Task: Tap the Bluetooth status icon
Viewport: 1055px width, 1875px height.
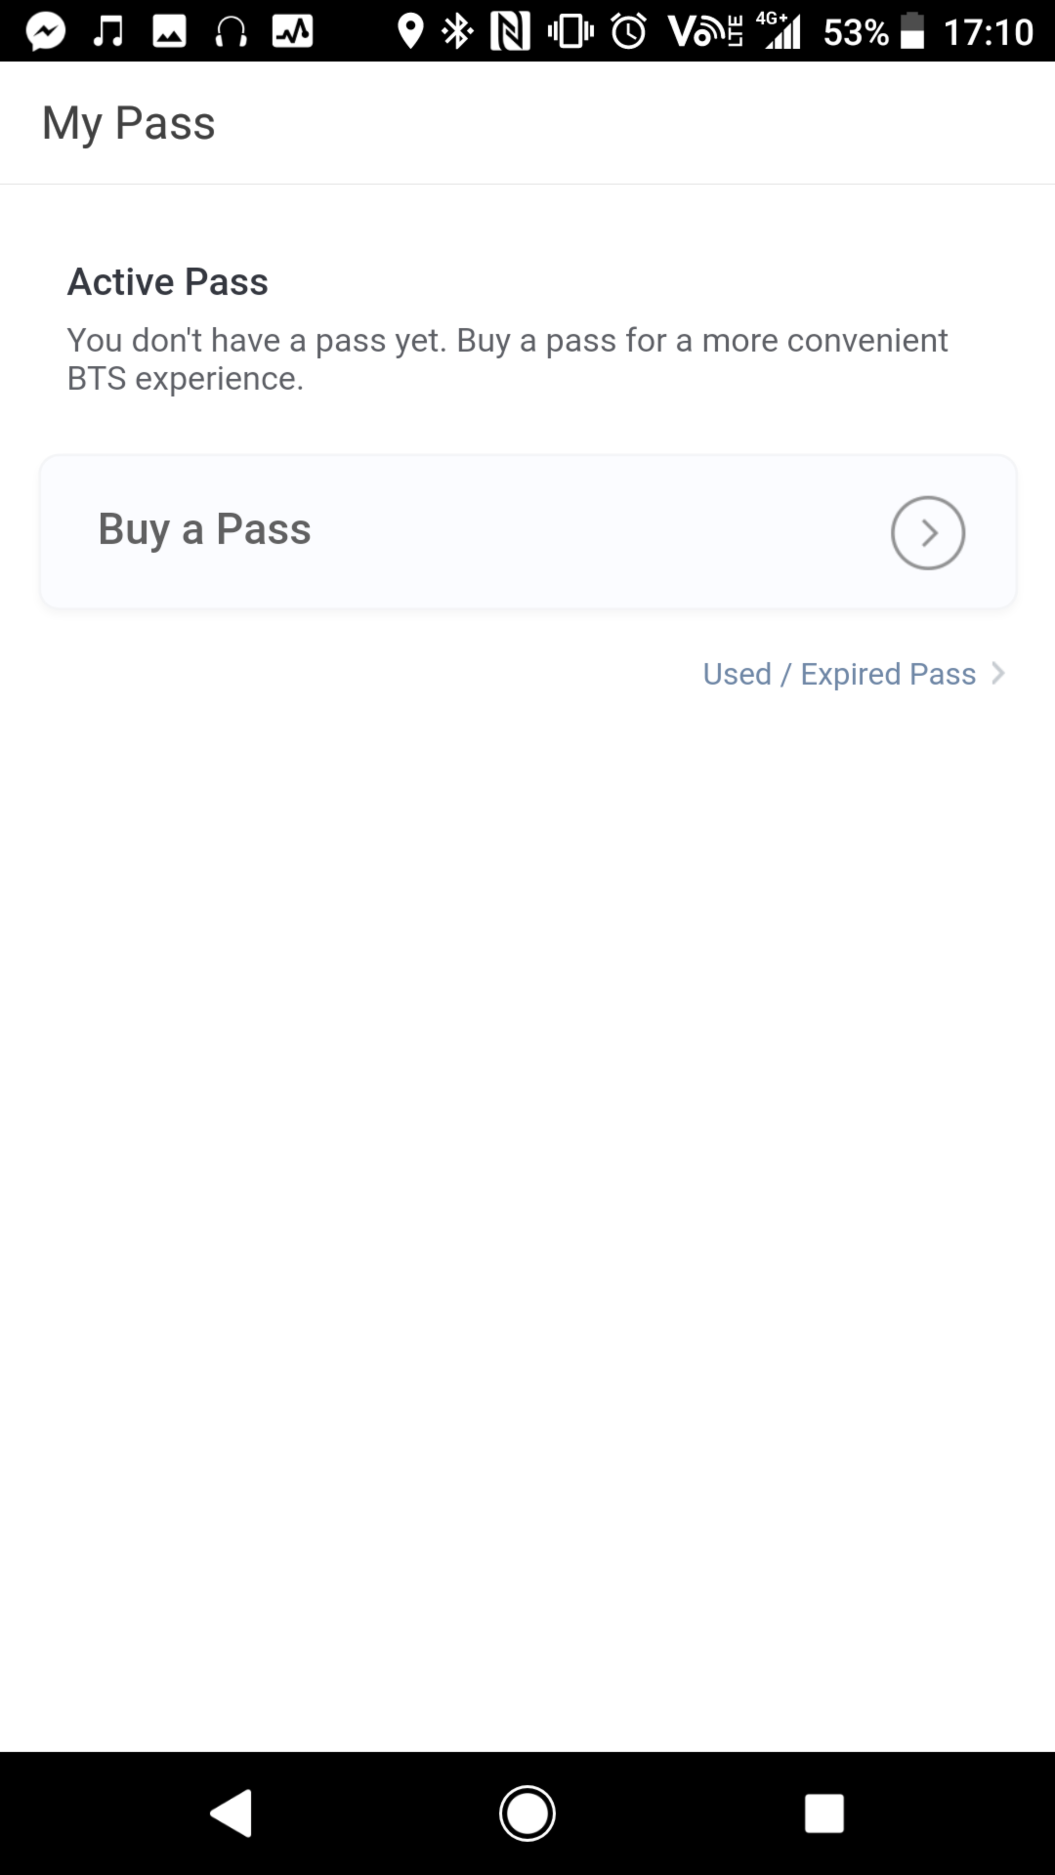Action: coord(458,32)
